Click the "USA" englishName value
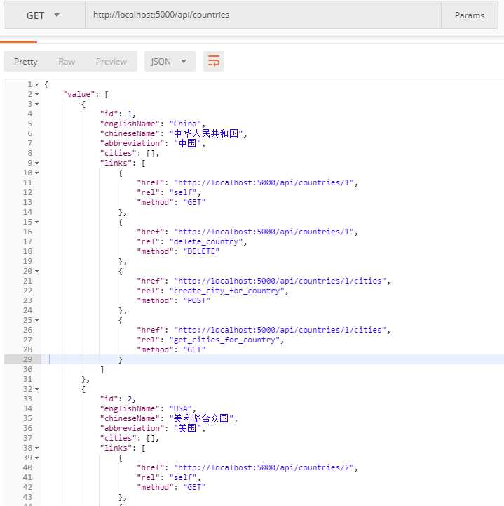504x506 pixels. pos(181,409)
